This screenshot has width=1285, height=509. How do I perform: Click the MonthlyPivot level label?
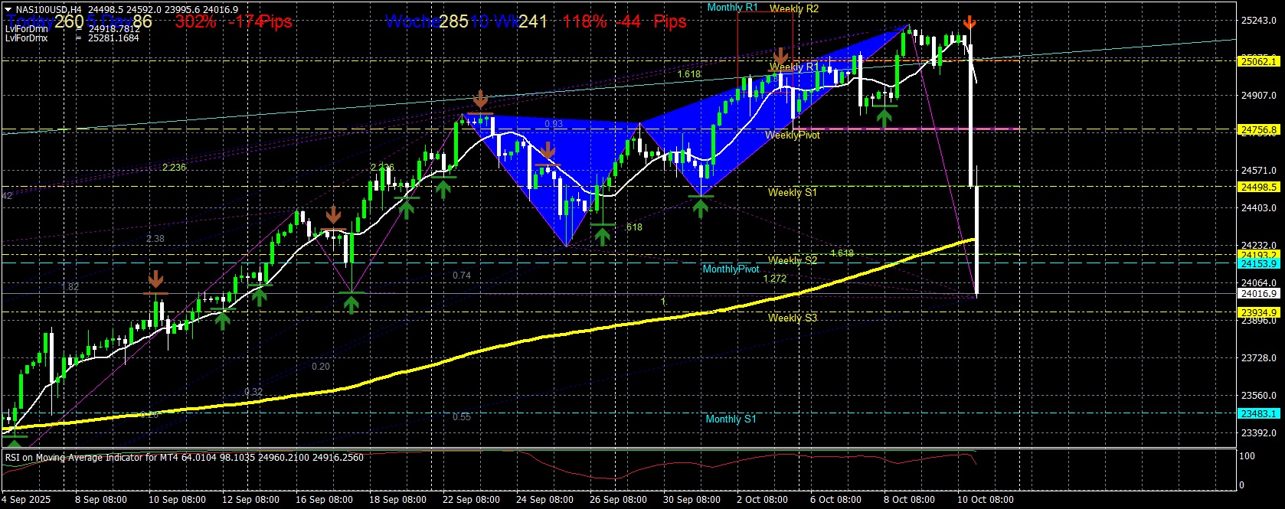731,269
